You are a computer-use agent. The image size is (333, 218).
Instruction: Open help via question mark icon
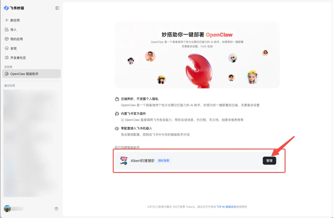tap(56, 209)
